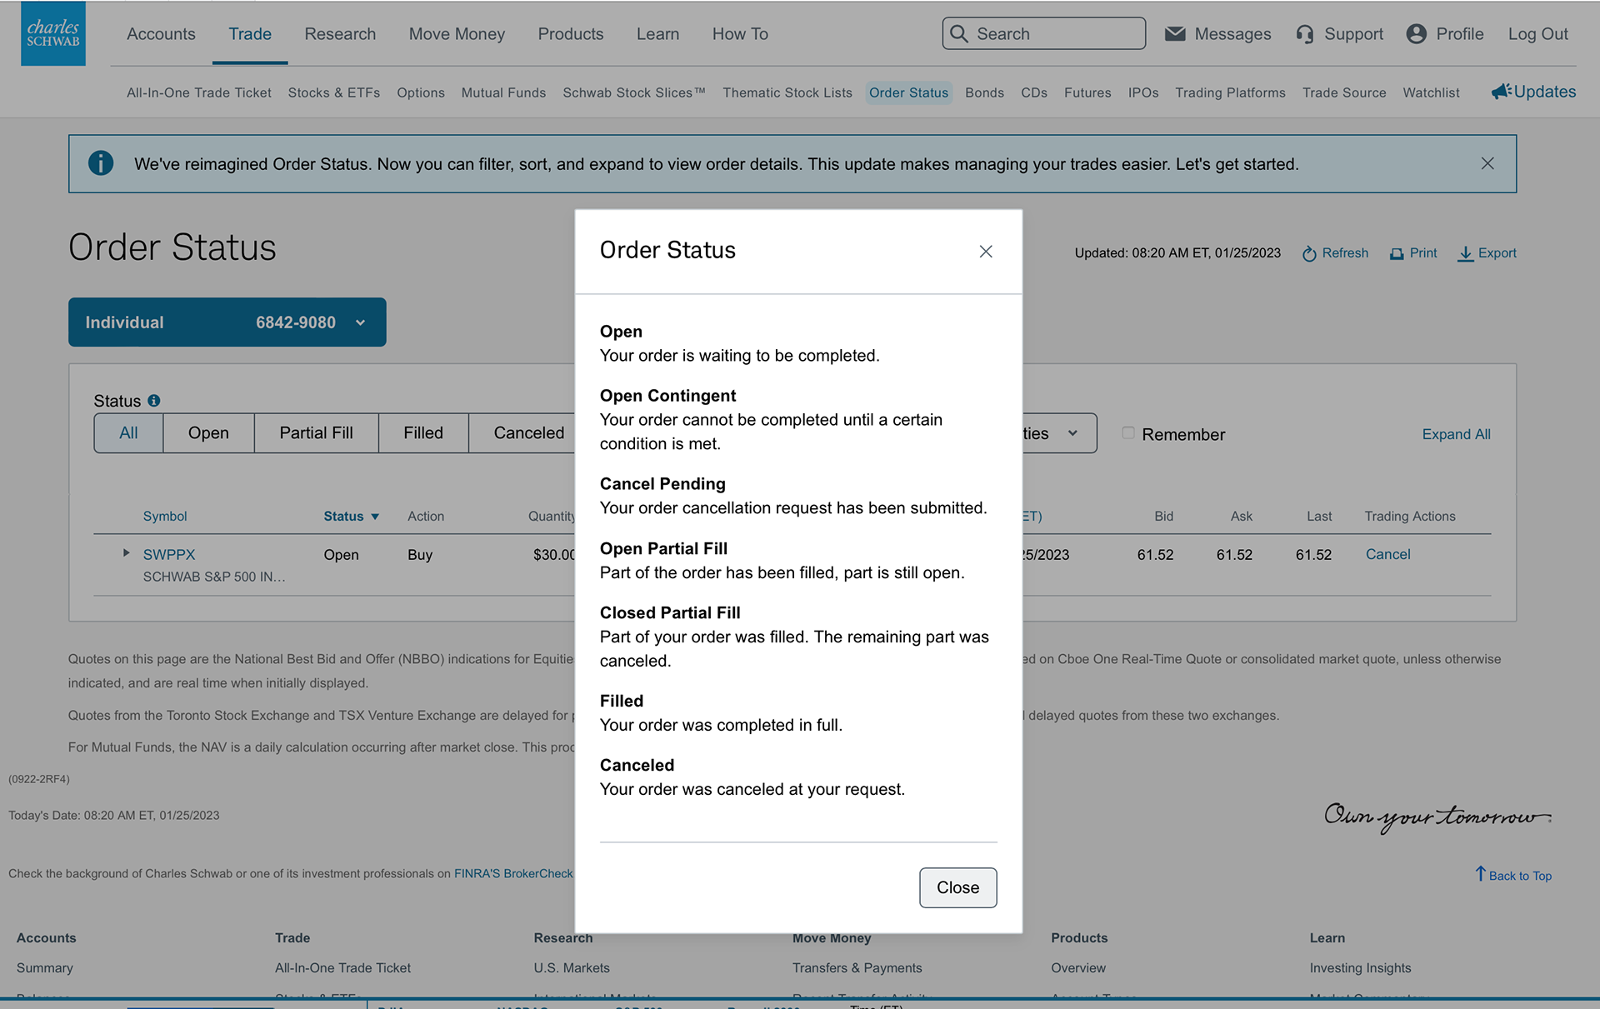
Task: Expand the SWPPX order row
Action: coord(126,552)
